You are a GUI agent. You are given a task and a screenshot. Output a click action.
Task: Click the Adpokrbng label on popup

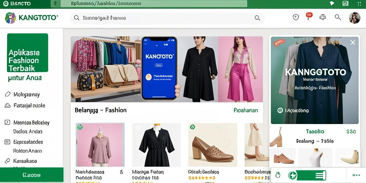coord(296,110)
